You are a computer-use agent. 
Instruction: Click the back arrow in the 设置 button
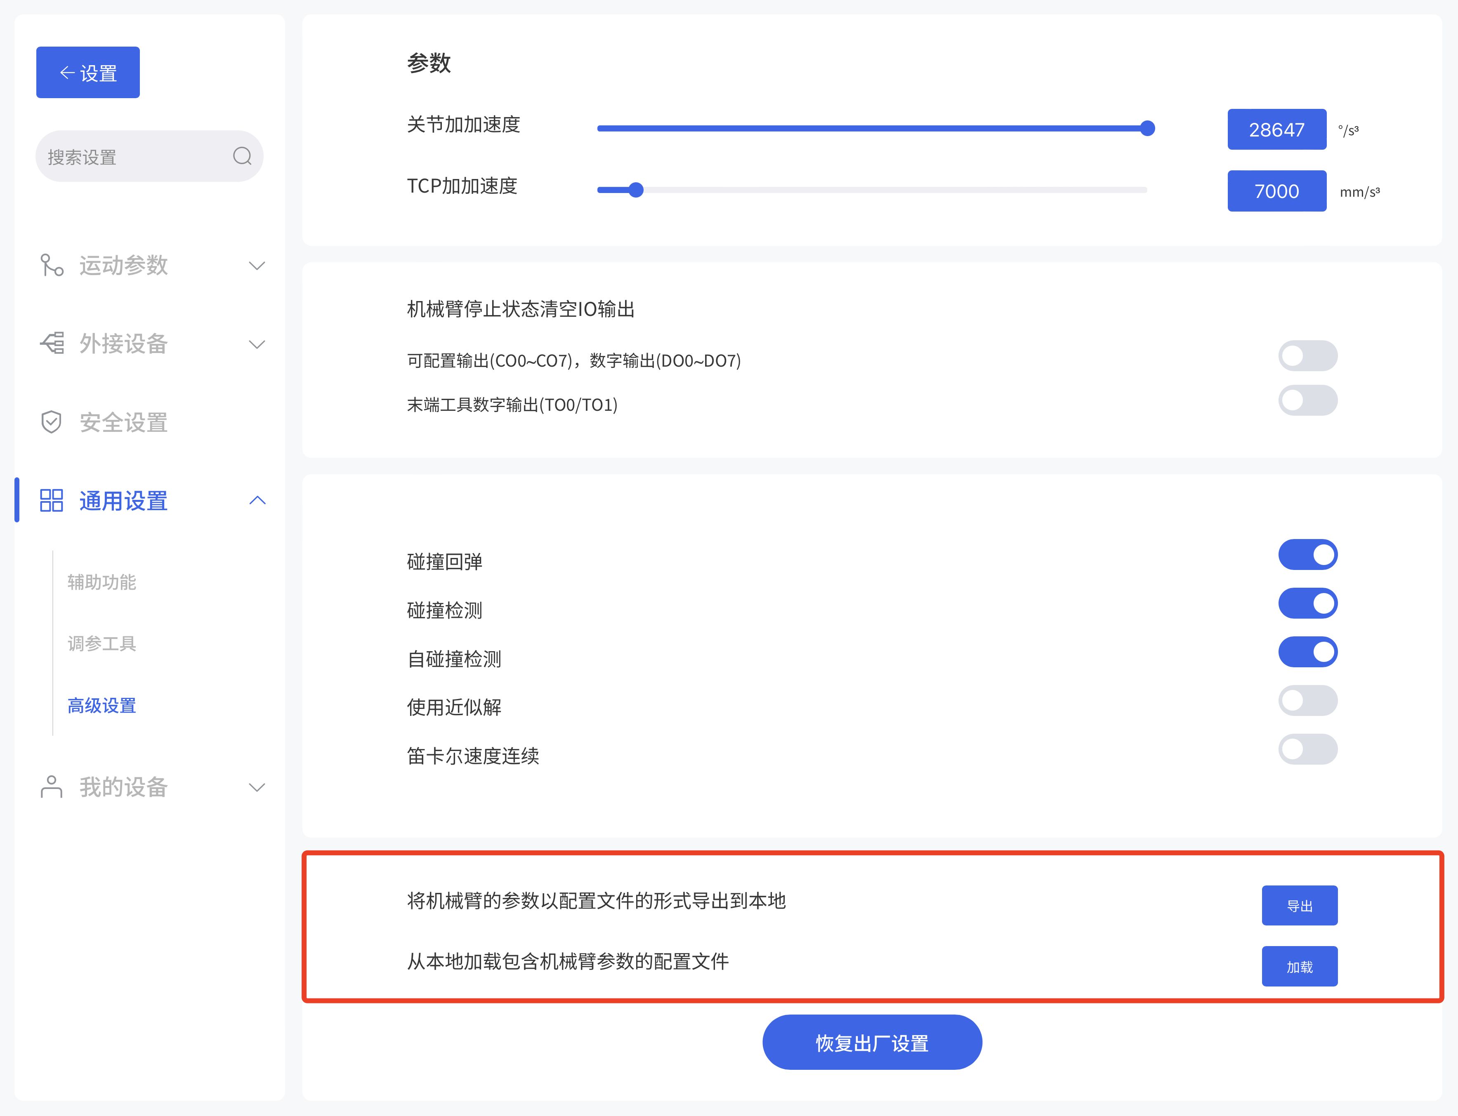66,73
